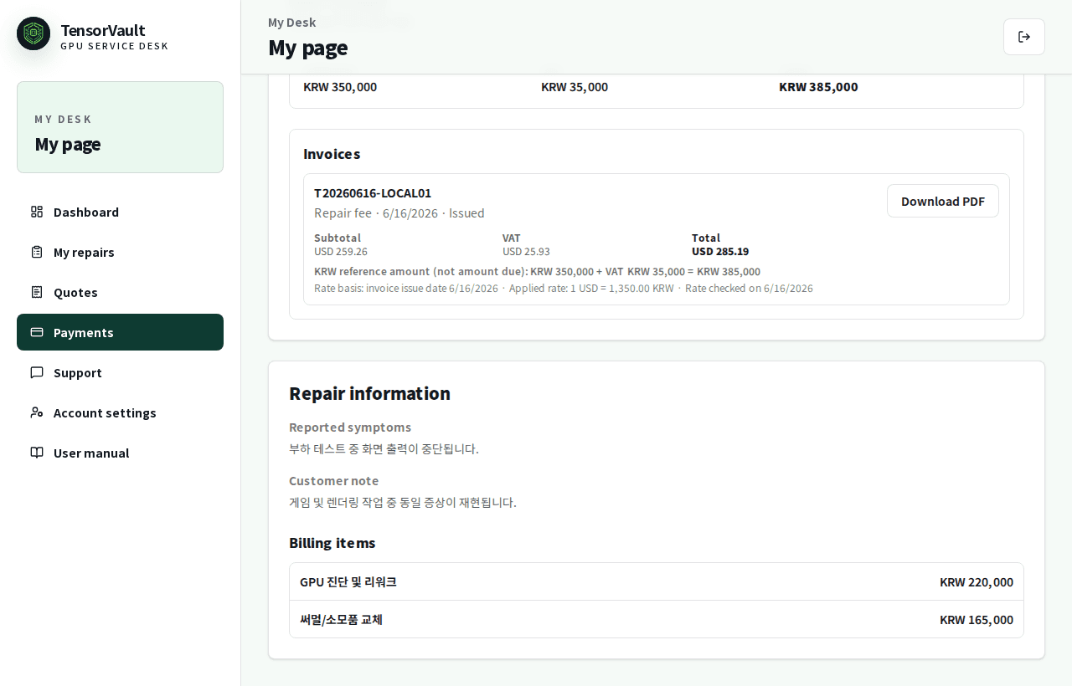The image size is (1072, 686).
Task: Click the Invoices heading
Action: tap(332, 154)
